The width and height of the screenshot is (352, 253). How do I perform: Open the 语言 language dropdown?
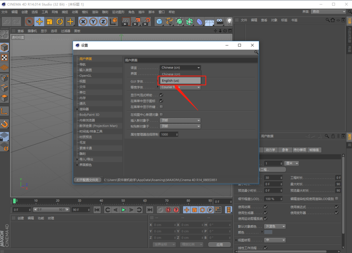[x=180, y=68]
